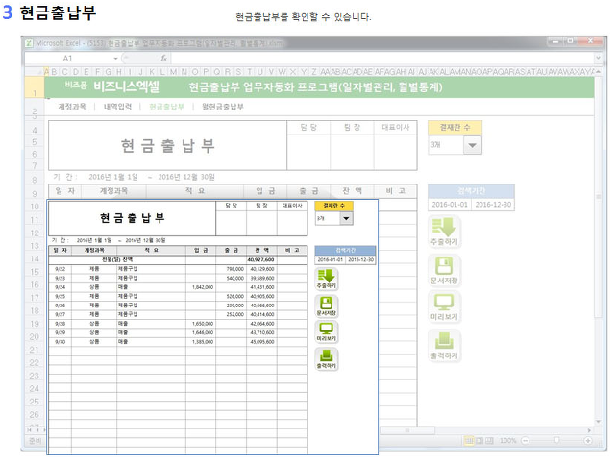Click the 추출하기 icon in the enlarged inset
The width and height of the screenshot is (615, 465).
(x=327, y=279)
